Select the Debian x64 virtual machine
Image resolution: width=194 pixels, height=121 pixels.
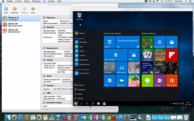tap(21, 25)
